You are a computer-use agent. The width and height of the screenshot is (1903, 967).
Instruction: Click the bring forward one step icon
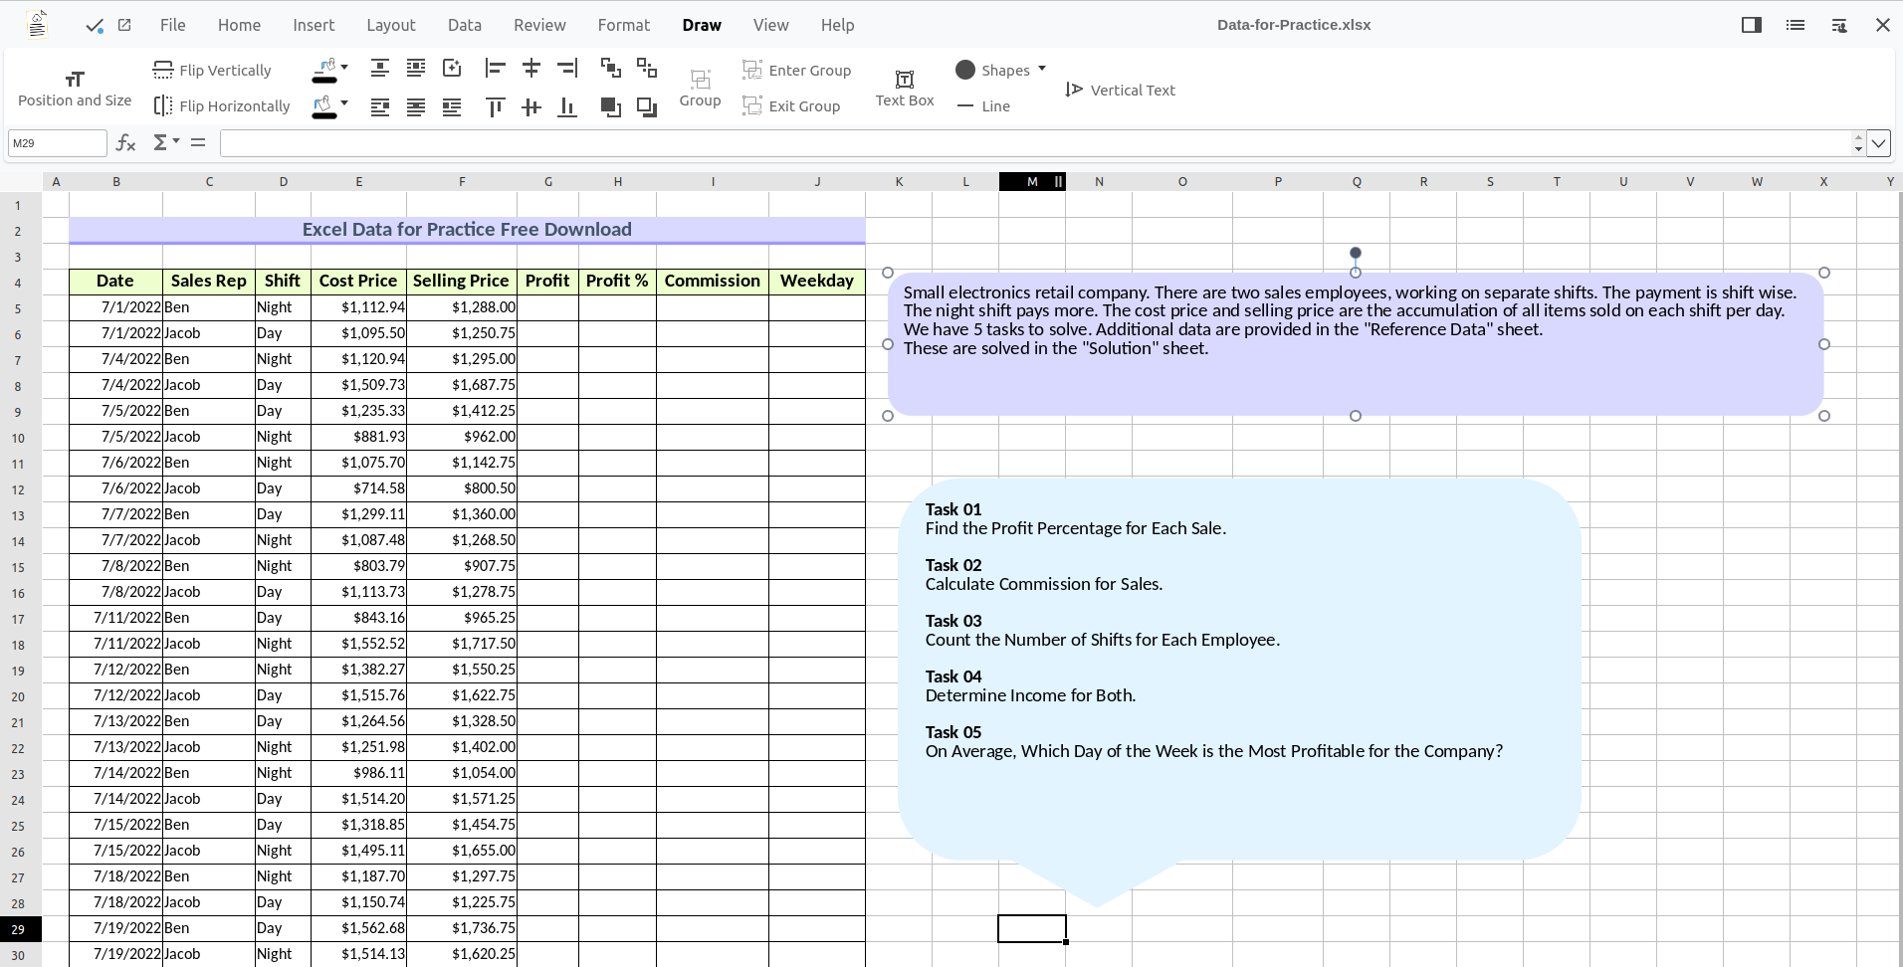[x=611, y=68]
